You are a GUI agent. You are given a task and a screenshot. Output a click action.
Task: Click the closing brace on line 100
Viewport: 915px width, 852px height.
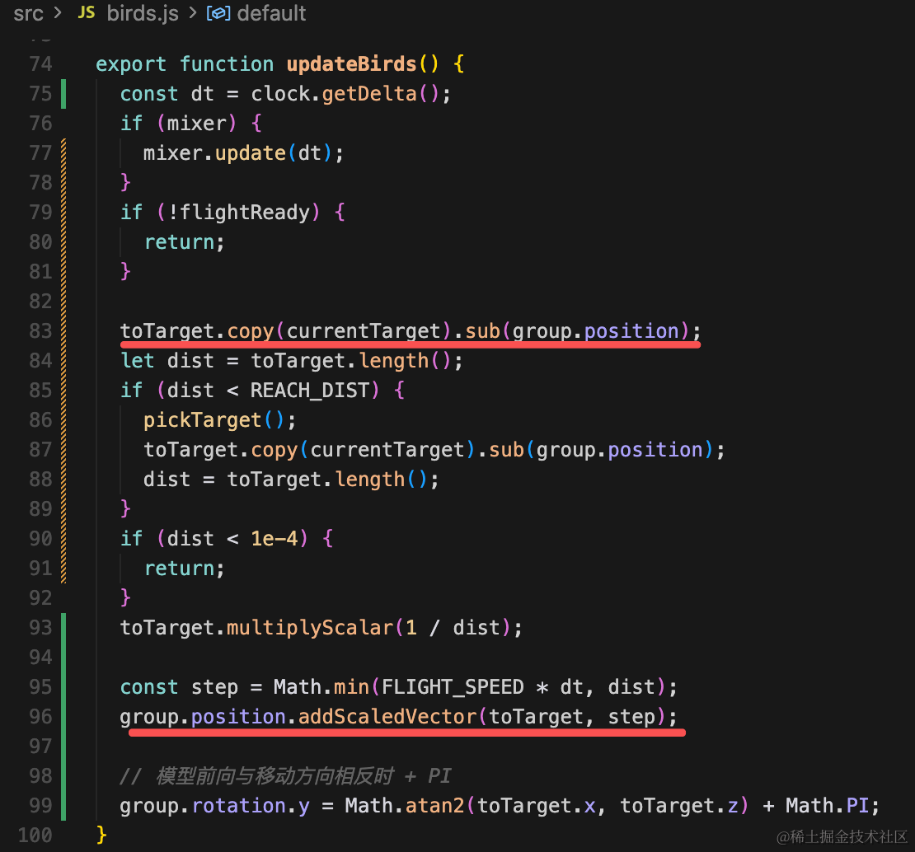coord(101,836)
